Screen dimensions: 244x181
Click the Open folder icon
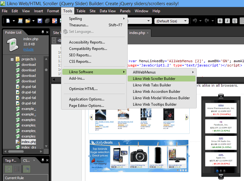[x=28, y=21]
